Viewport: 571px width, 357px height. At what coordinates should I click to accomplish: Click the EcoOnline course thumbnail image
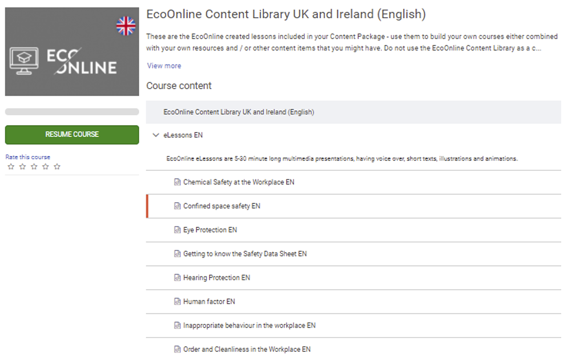tap(72, 52)
